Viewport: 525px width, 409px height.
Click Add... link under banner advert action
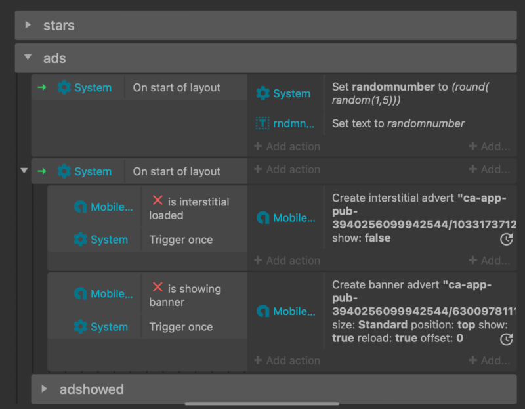pos(490,360)
